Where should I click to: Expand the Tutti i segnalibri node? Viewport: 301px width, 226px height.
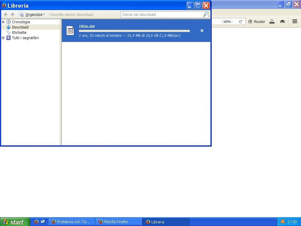click(3, 38)
